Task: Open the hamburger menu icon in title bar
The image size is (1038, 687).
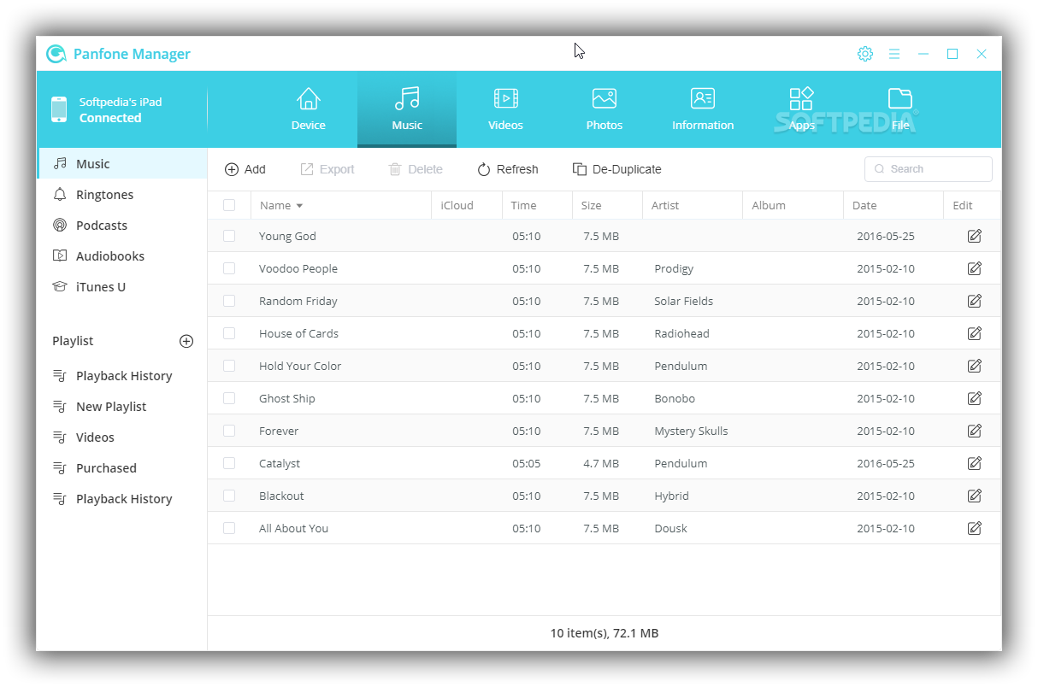Action: 894,54
